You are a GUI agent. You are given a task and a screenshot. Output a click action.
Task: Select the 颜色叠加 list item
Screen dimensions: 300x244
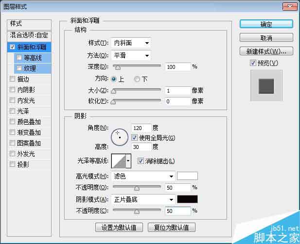click(29, 122)
